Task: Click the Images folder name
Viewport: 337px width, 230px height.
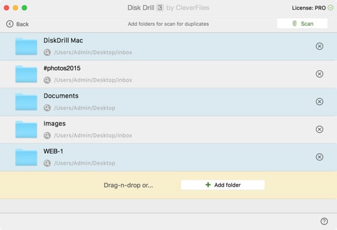Action: (x=54, y=123)
